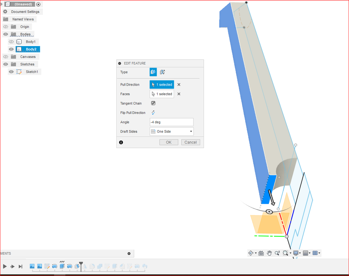Show the Origin folder via its eye icon
349x276 pixels.
[6, 27]
